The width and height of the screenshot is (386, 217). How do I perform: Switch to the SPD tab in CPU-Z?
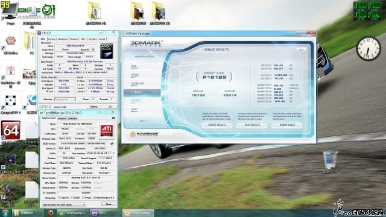[x=83, y=39]
